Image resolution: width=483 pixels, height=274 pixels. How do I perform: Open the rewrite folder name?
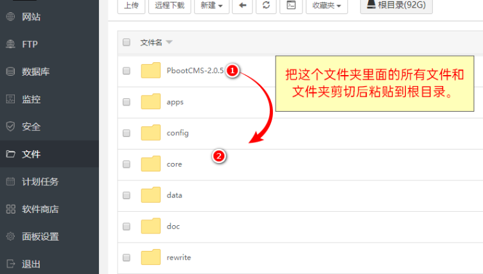coord(179,257)
